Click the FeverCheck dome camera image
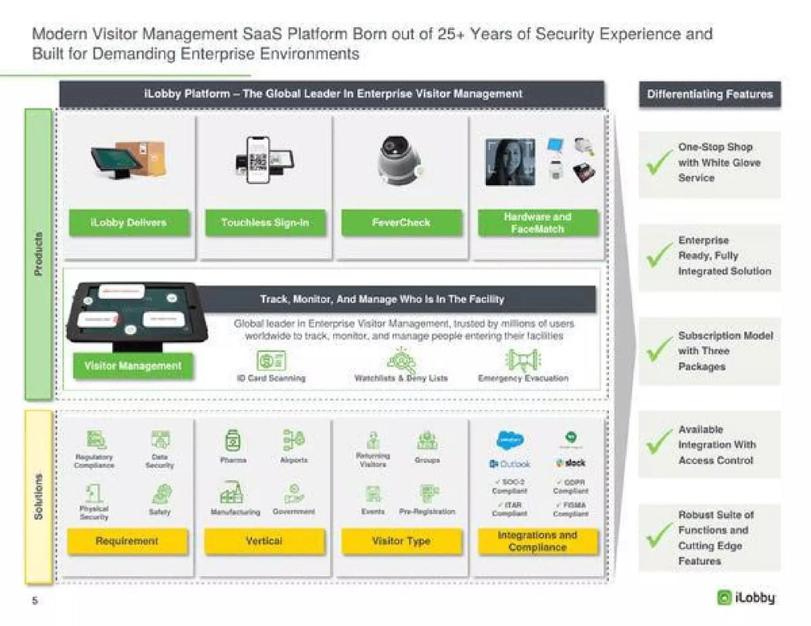The width and height of the screenshot is (811, 626). point(399,160)
